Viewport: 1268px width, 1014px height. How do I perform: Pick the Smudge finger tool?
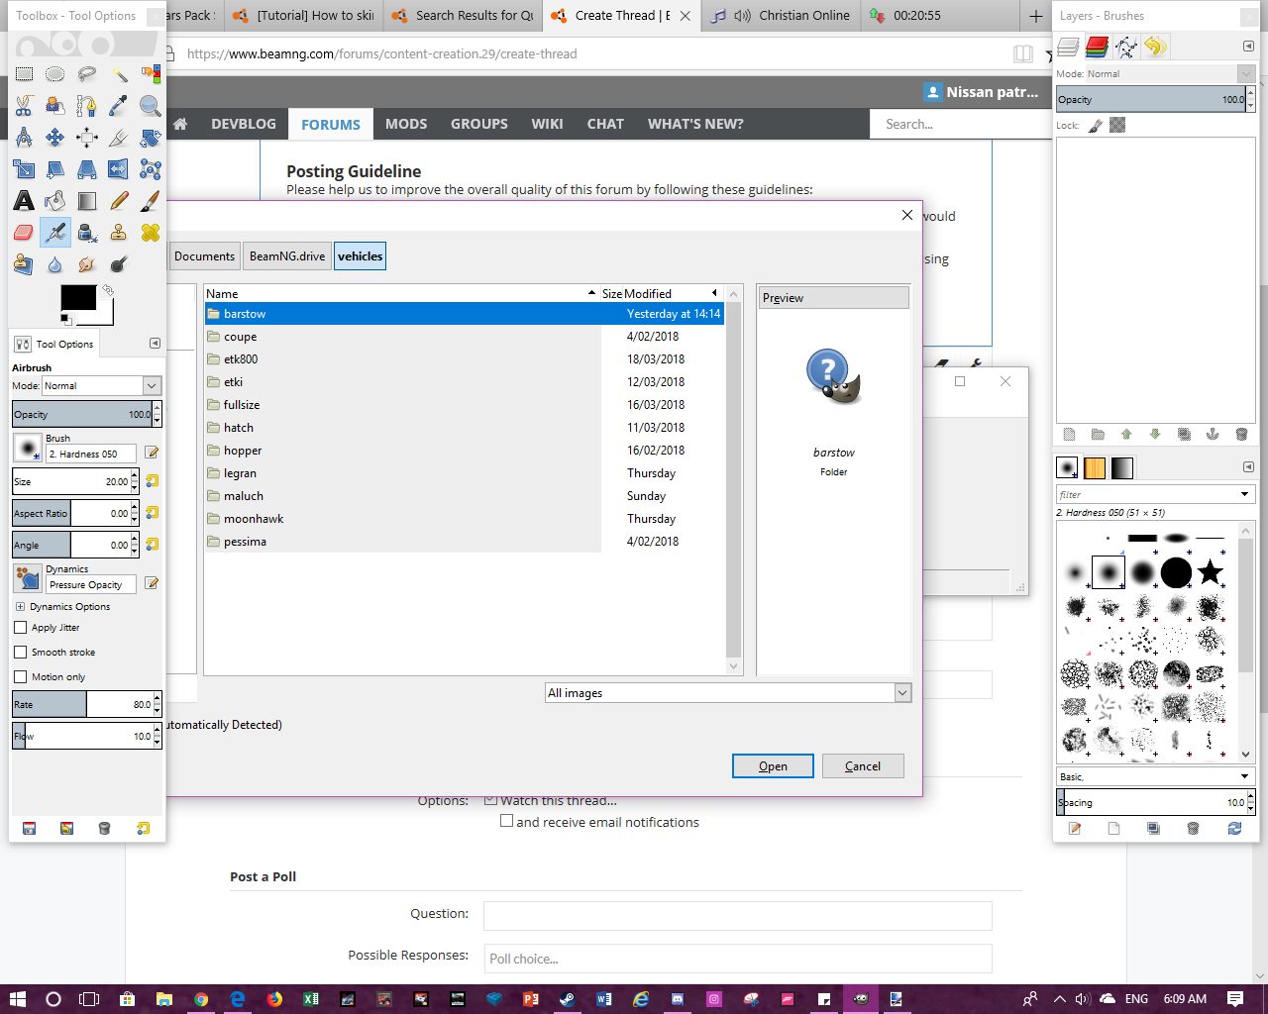pos(87,264)
